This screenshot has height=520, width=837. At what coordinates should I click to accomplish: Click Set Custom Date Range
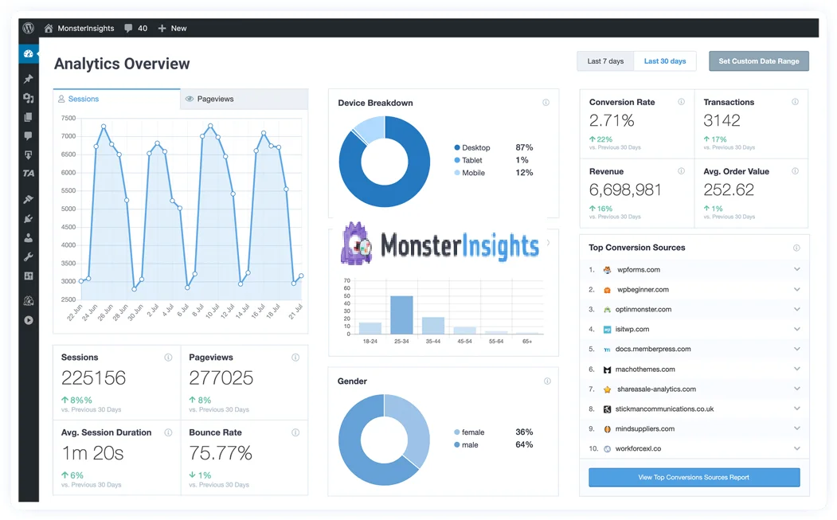click(x=758, y=61)
